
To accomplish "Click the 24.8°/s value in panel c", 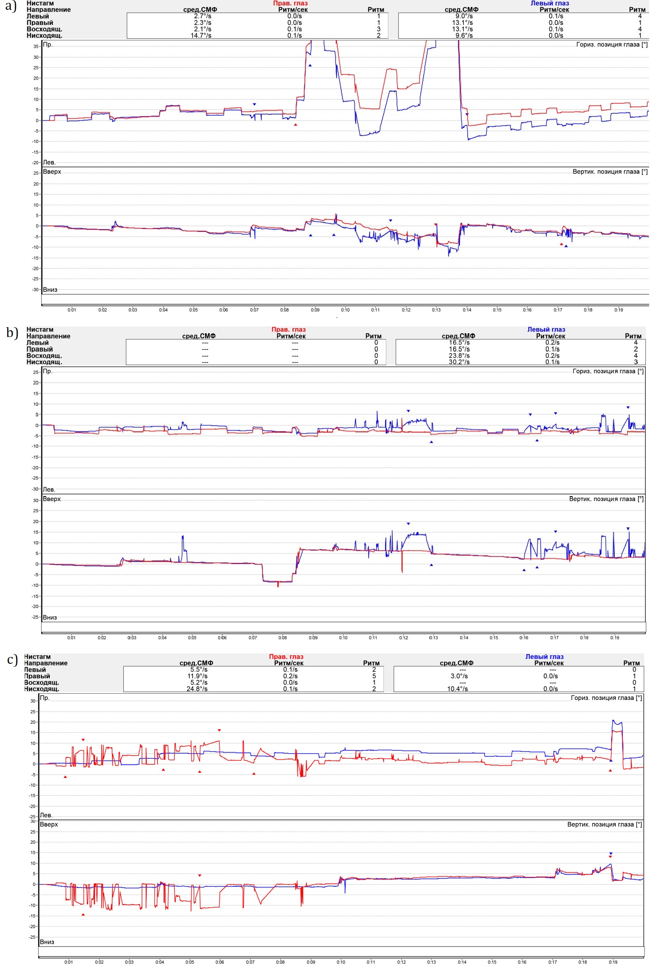I will [x=197, y=688].
